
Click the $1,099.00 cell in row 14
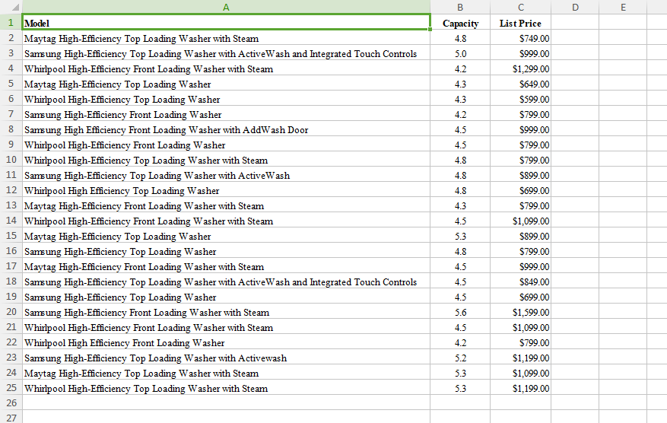click(x=521, y=221)
